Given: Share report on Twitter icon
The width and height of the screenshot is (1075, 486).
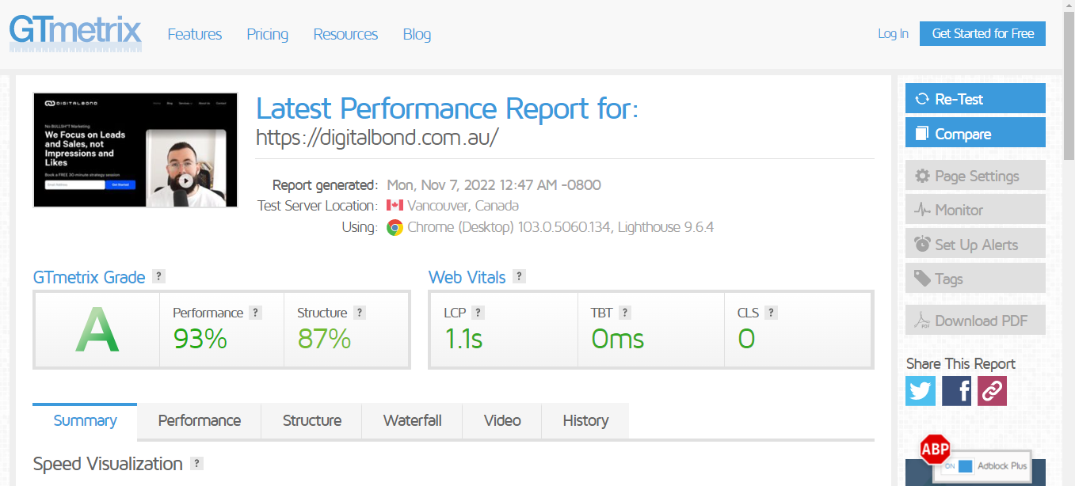Looking at the screenshot, I should pyautogui.click(x=921, y=391).
